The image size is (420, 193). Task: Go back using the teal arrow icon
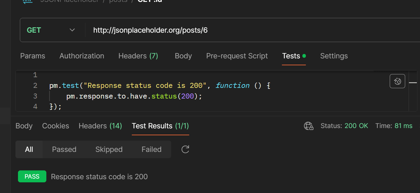[27, 2]
